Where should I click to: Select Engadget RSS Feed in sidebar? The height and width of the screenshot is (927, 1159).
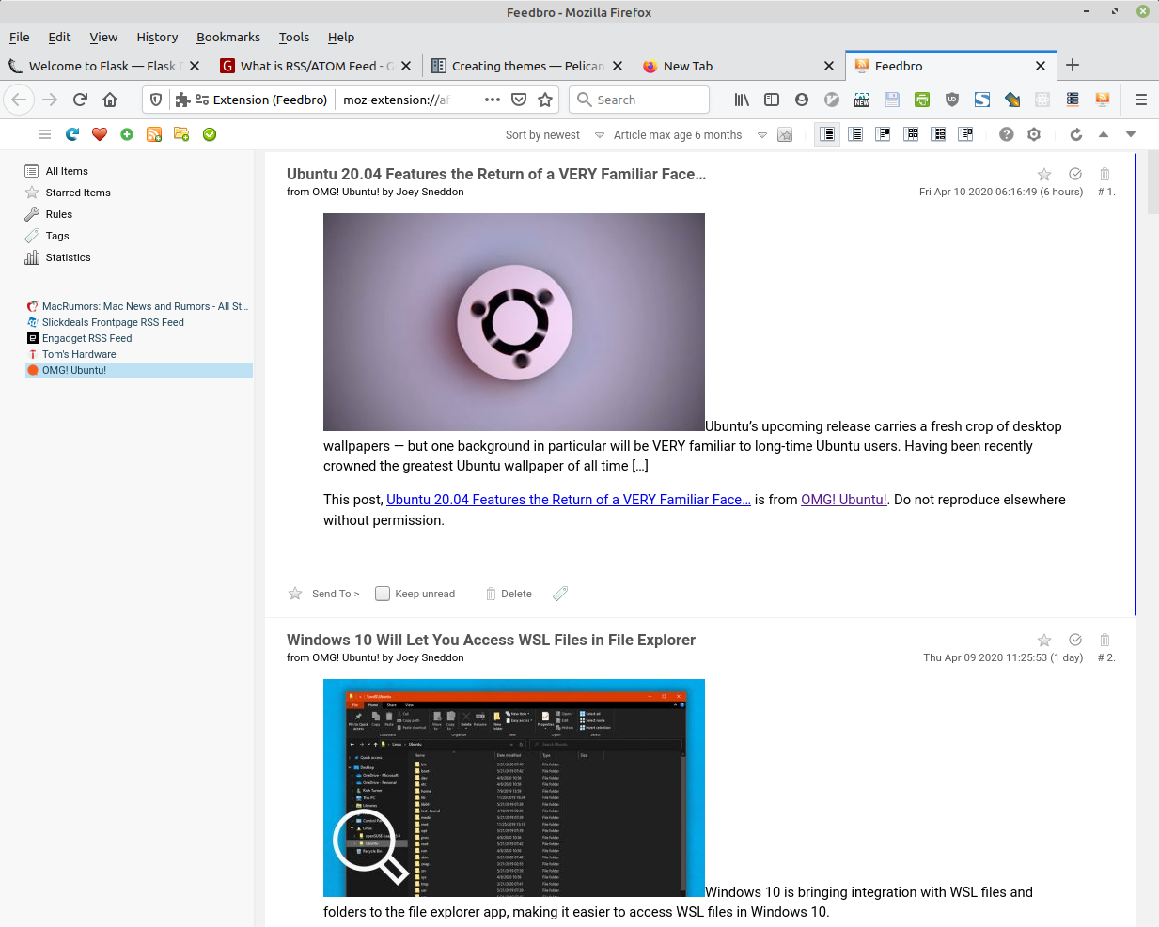[86, 338]
